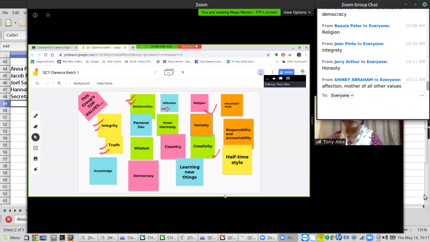Open Firefox from the taskbar
This screenshot has height=242, width=430.
71,237
